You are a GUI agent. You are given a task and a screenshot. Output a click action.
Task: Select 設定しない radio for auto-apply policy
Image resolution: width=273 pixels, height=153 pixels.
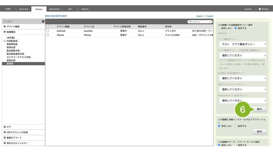219,28
